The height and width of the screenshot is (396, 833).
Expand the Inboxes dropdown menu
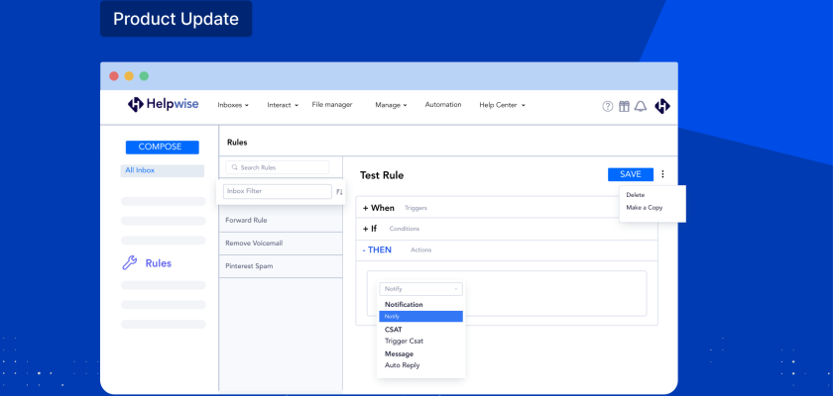click(x=233, y=105)
